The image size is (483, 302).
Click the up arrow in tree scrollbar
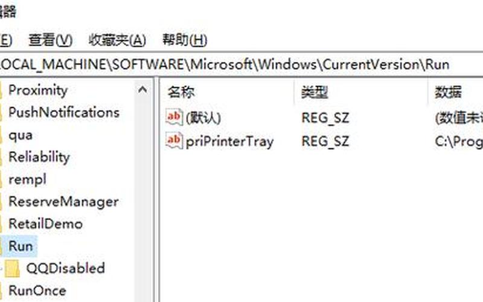[142, 90]
